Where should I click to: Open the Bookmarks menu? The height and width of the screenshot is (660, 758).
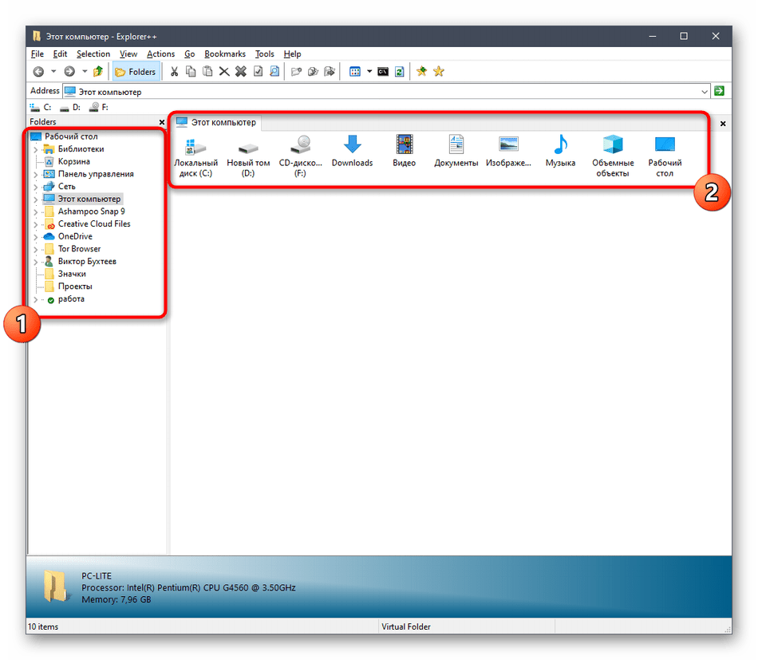tap(224, 54)
